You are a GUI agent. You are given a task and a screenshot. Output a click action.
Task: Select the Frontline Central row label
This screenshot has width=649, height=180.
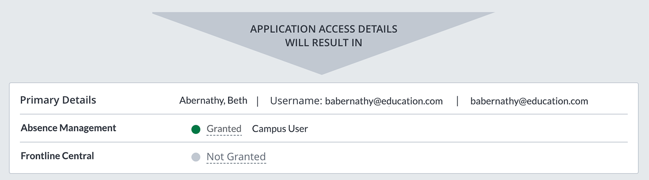click(x=57, y=156)
